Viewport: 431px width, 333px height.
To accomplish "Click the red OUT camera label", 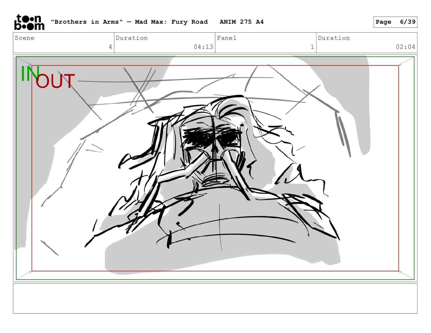I will point(55,81).
